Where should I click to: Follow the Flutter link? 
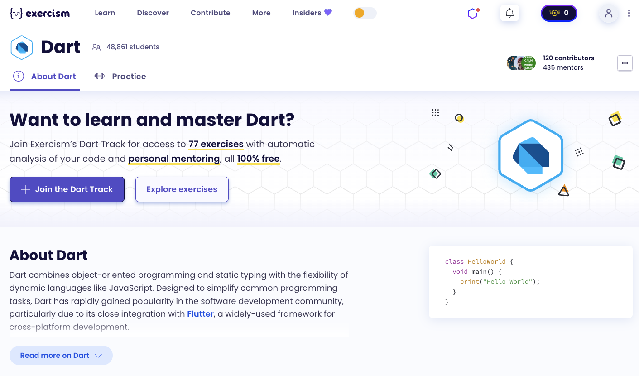click(200, 314)
